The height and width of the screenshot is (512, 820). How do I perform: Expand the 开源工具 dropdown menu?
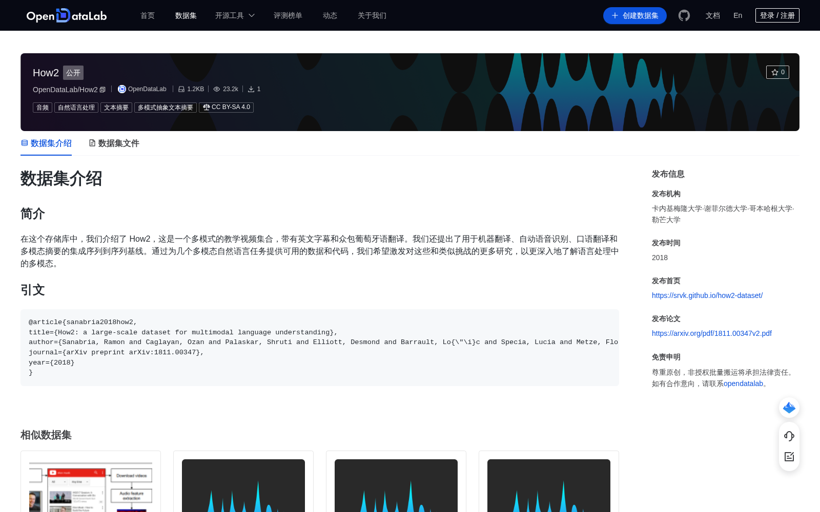(x=235, y=15)
